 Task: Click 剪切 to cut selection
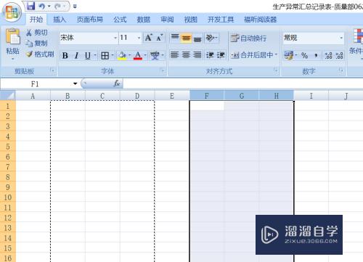coord(37,33)
